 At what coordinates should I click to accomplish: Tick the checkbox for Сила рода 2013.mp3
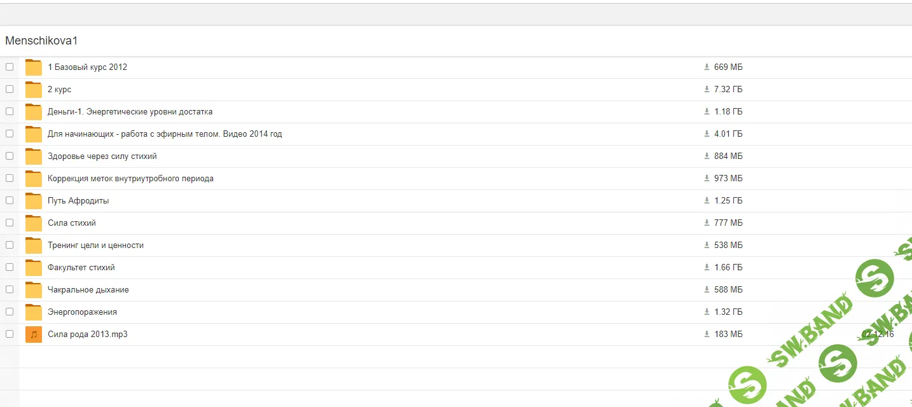click(x=10, y=334)
